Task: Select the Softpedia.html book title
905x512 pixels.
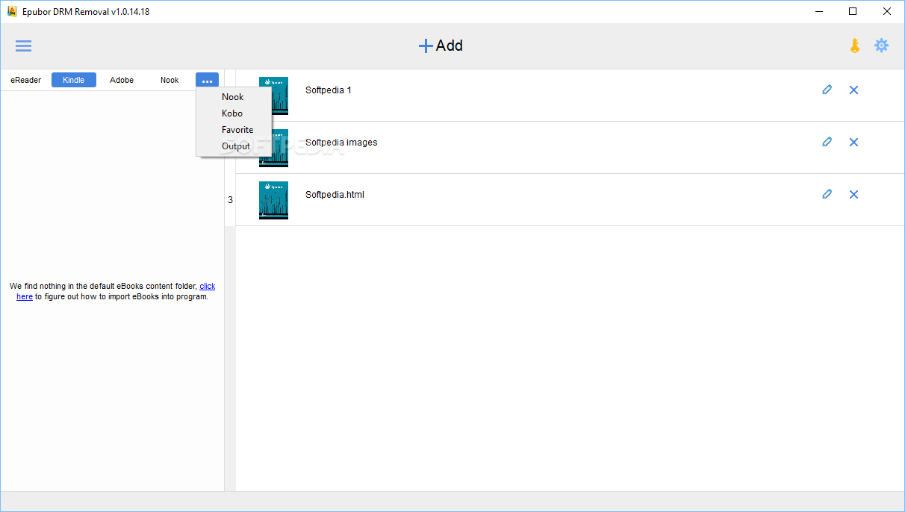Action: [x=335, y=195]
